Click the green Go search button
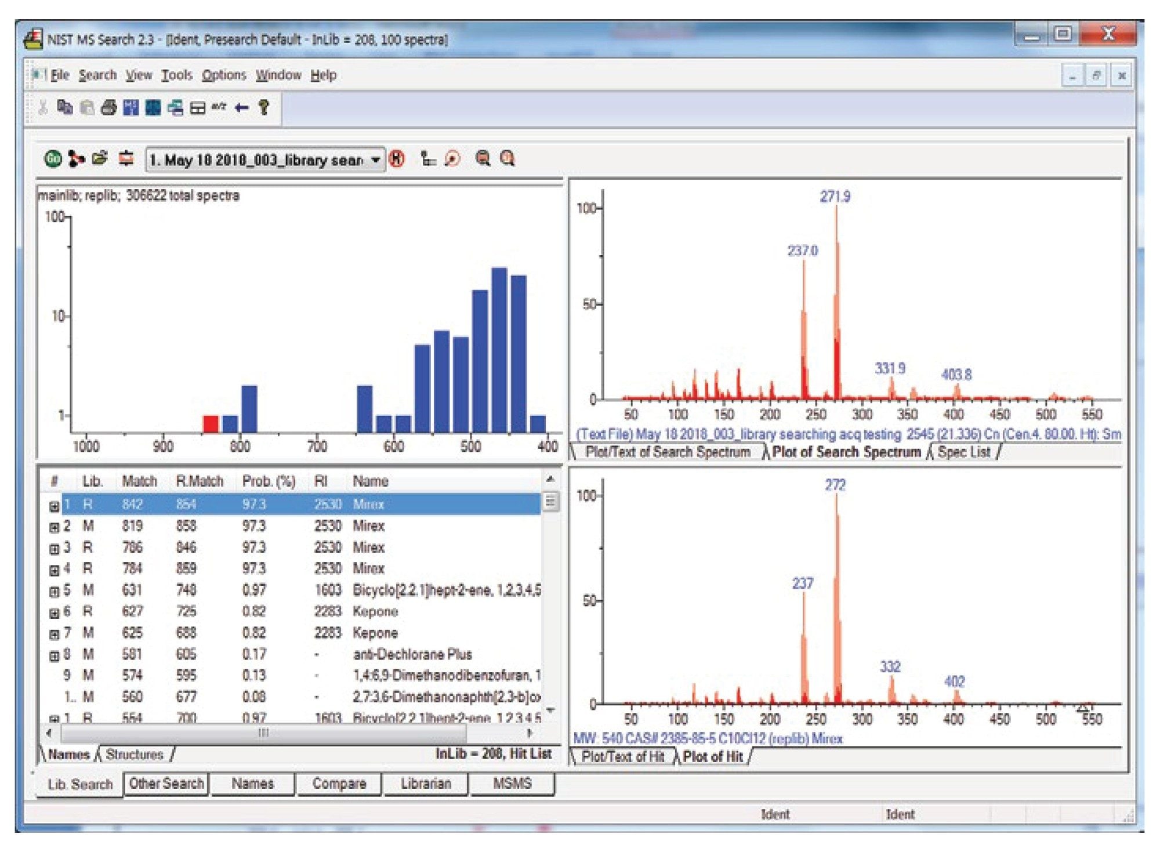Viewport: 1160px width, 852px height. pos(53,158)
